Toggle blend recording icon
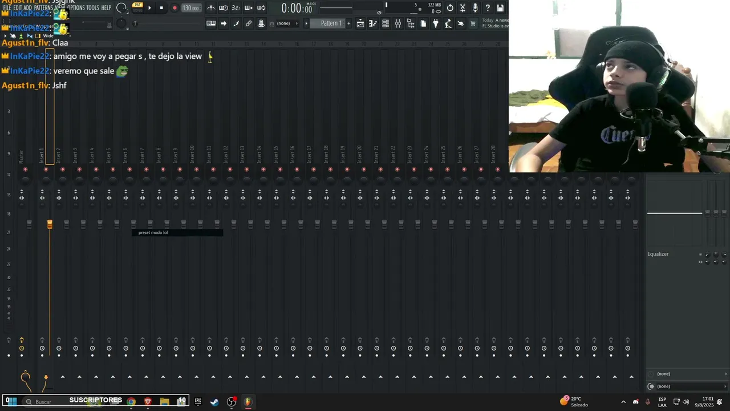730x411 pixels. coord(261,8)
